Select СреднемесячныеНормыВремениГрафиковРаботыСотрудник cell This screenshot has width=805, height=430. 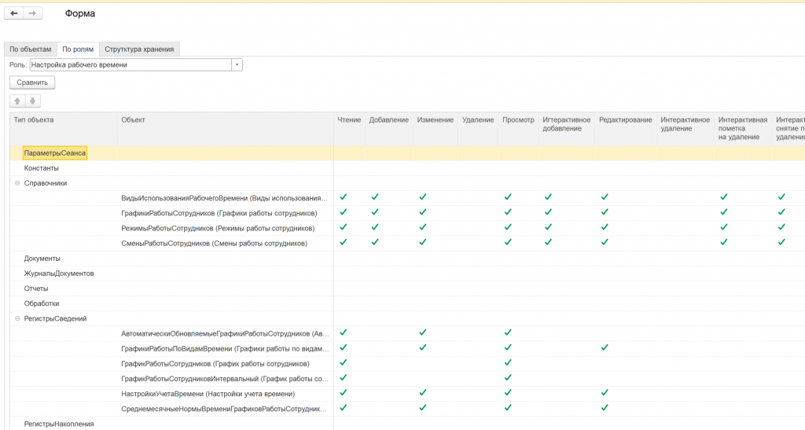[x=224, y=409]
